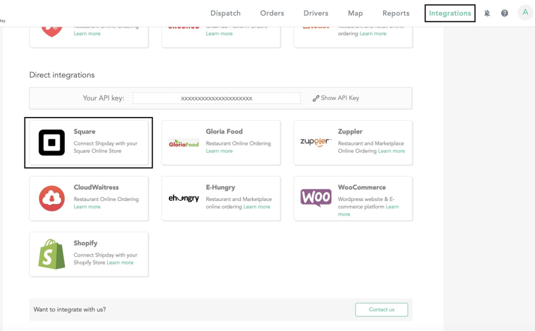The image size is (535, 331).
Task: Open Learn more in the Grubhub card
Action: click(219, 33)
